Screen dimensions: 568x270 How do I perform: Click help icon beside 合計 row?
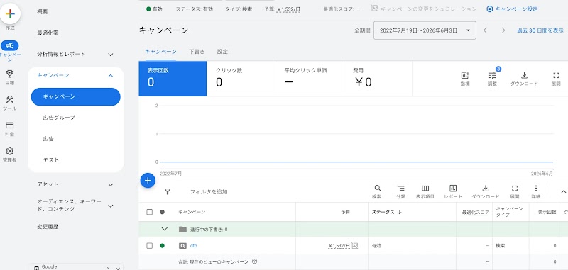tap(254, 261)
